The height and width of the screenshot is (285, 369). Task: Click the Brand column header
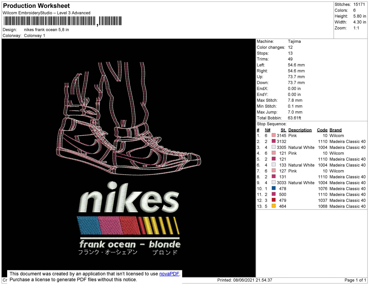pos(335,130)
